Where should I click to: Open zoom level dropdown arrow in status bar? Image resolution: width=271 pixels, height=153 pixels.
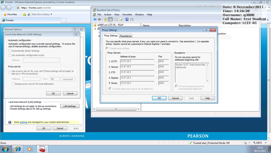coord(266,143)
